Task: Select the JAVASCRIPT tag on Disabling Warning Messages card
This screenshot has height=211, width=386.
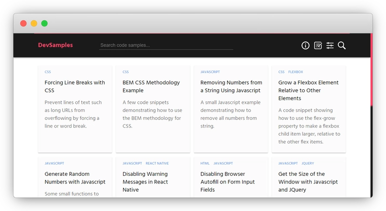Action: pos(132,163)
